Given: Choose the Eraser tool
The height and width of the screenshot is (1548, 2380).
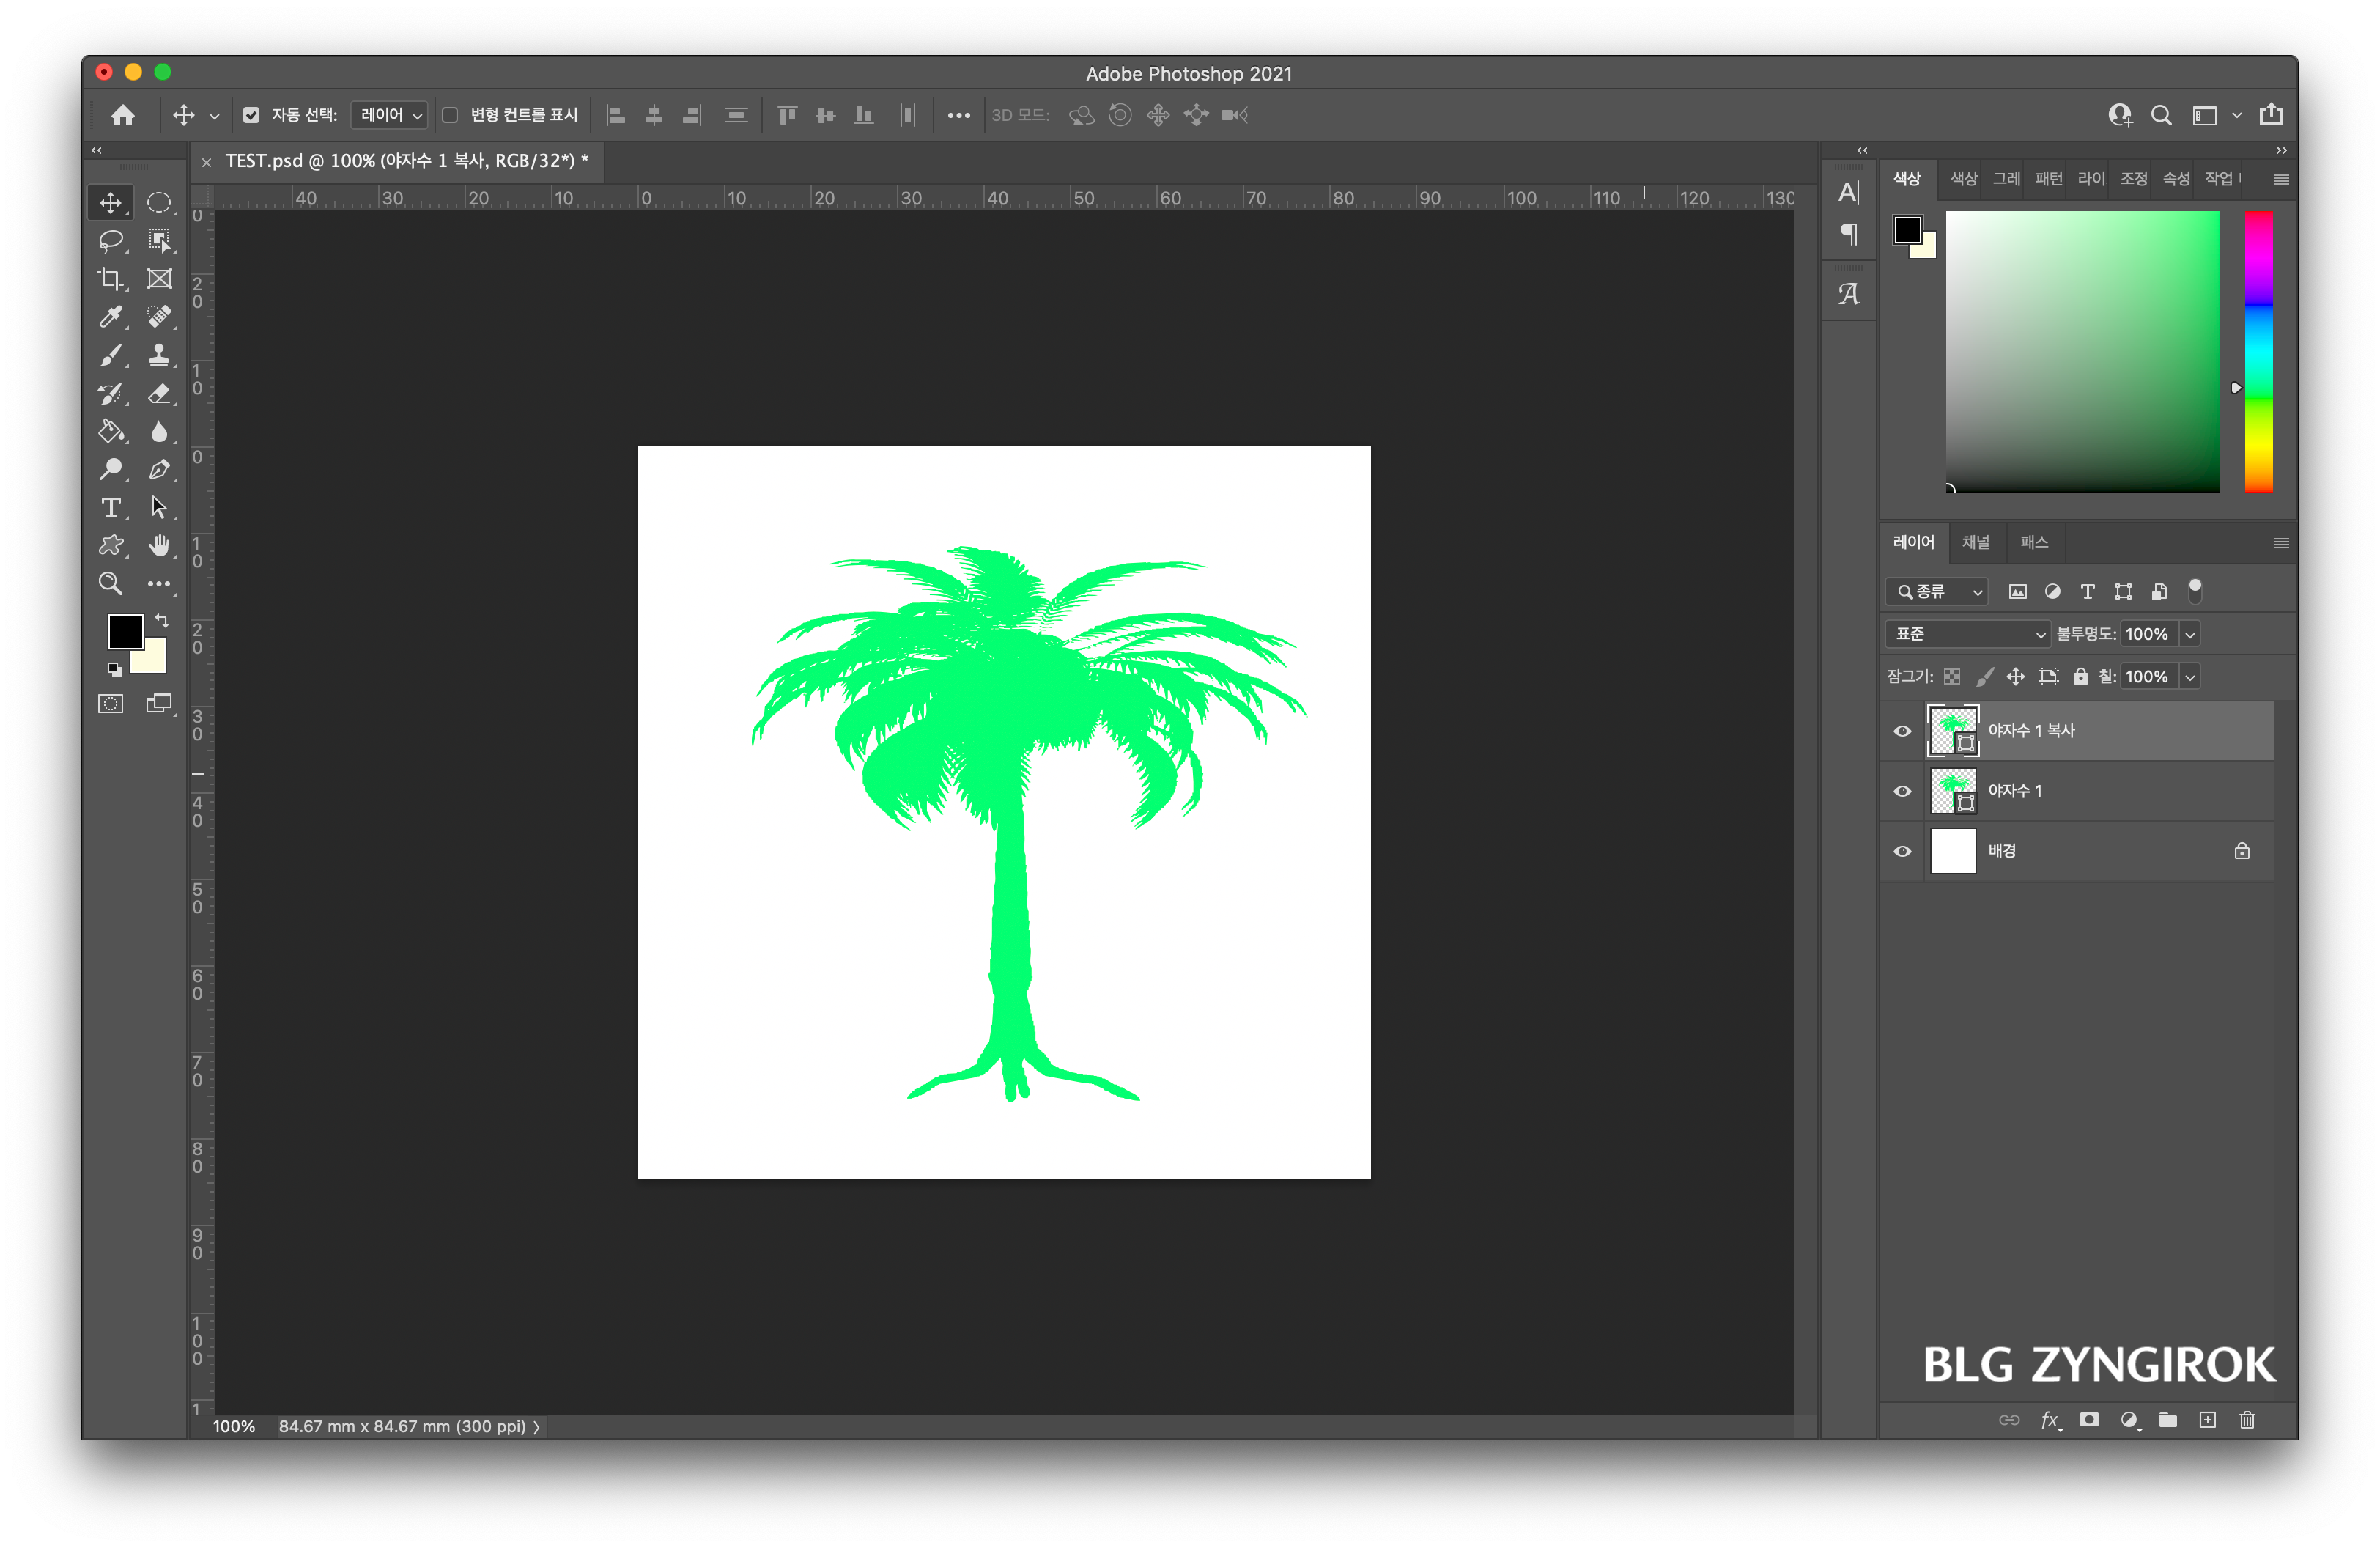Looking at the screenshot, I should tap(159, 393).
